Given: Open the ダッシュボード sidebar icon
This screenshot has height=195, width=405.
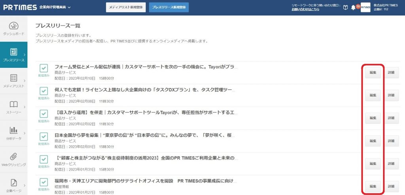Looking at the screenshot, I should point(14,26).
